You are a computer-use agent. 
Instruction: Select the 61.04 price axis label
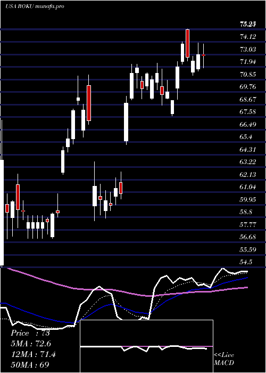[x=248, y=187]
